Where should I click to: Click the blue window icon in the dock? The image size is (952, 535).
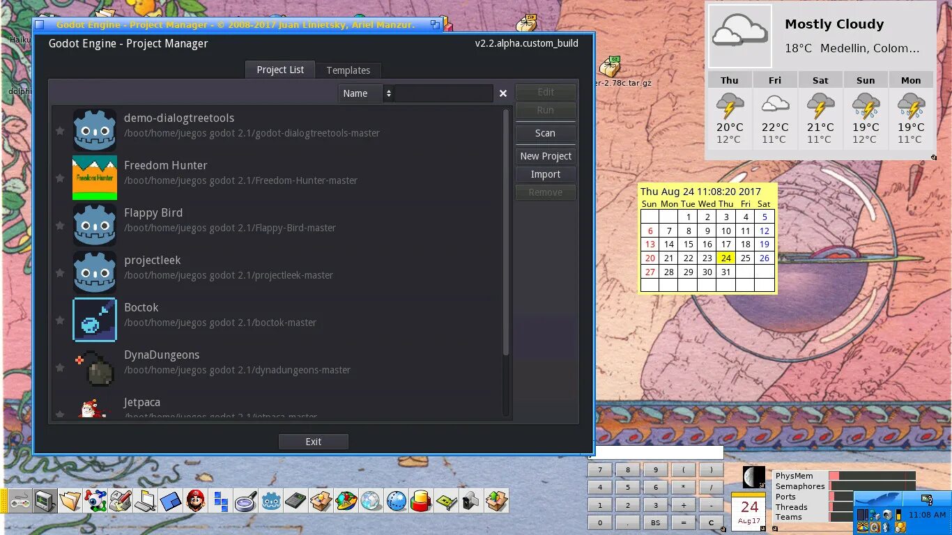[171, 501]
